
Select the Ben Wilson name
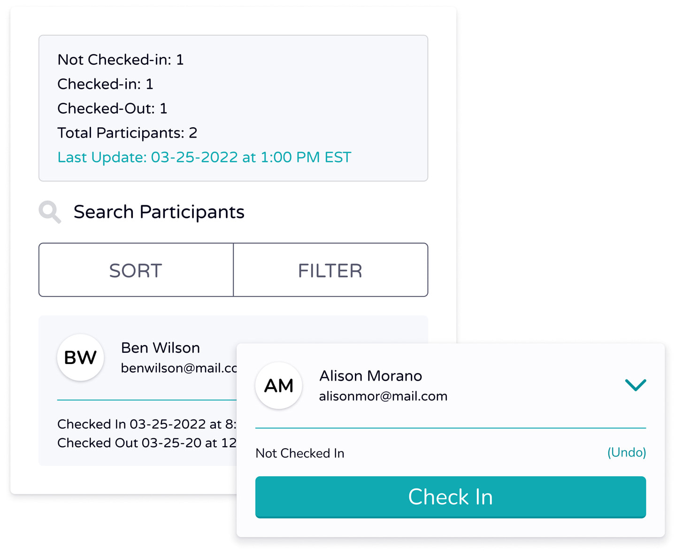pyautogui.click(x=161, y=348)
